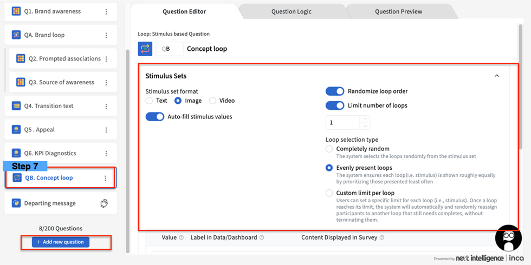Select the Video stimulus format
The image size is (531, 265).
212,101
